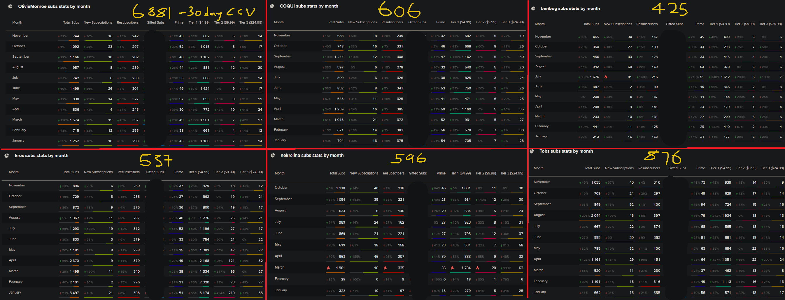
Task: Click Gifted Subs header in COQUI table
Action: point(417,22)
